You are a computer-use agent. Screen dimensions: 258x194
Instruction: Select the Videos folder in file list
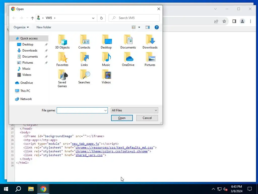coord(106,77)
